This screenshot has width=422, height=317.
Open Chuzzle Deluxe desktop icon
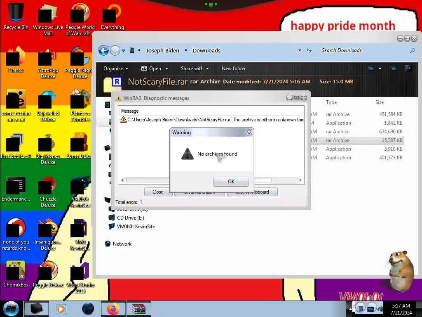[x=48, y=192]
